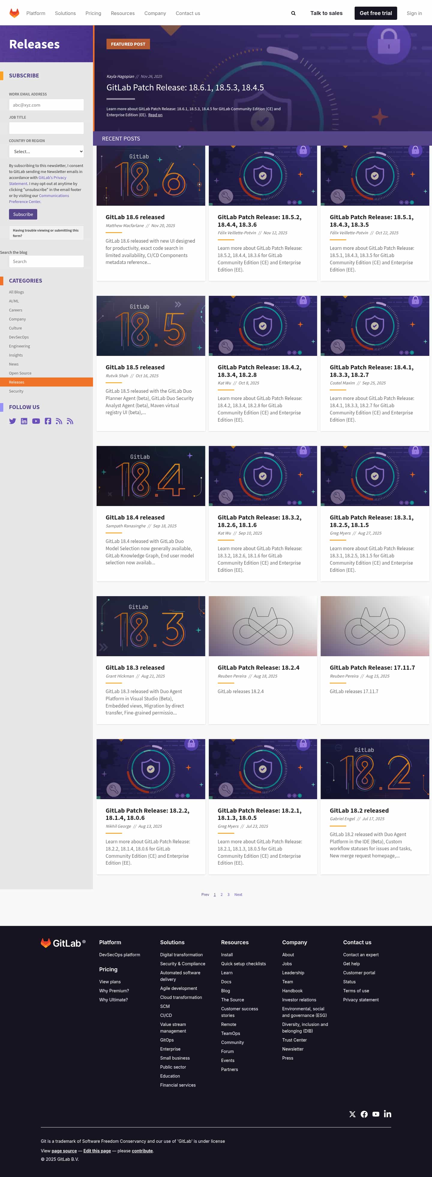Screen dimensions: 432x1177
Task: Click the footer Facebook icon
Action: [364, 1114]
